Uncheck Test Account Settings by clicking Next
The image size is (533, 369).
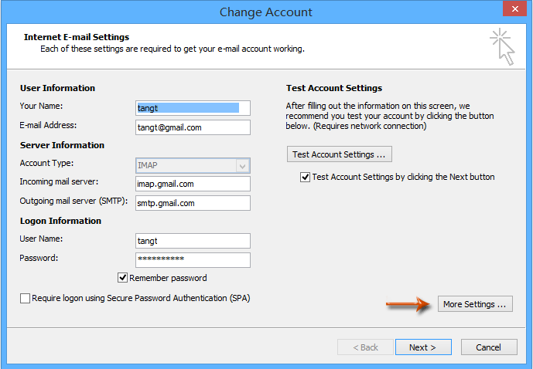[x=305, y=177]
